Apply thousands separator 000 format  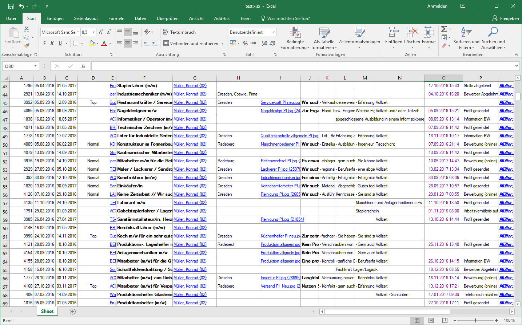tap(253, 43)
